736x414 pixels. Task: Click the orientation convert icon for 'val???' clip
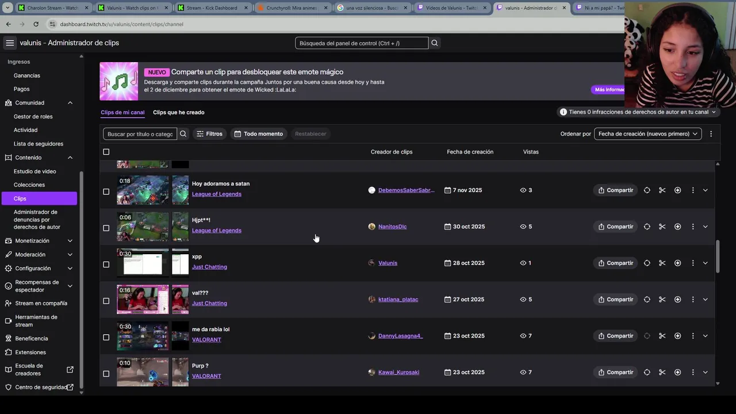(647, 300)
